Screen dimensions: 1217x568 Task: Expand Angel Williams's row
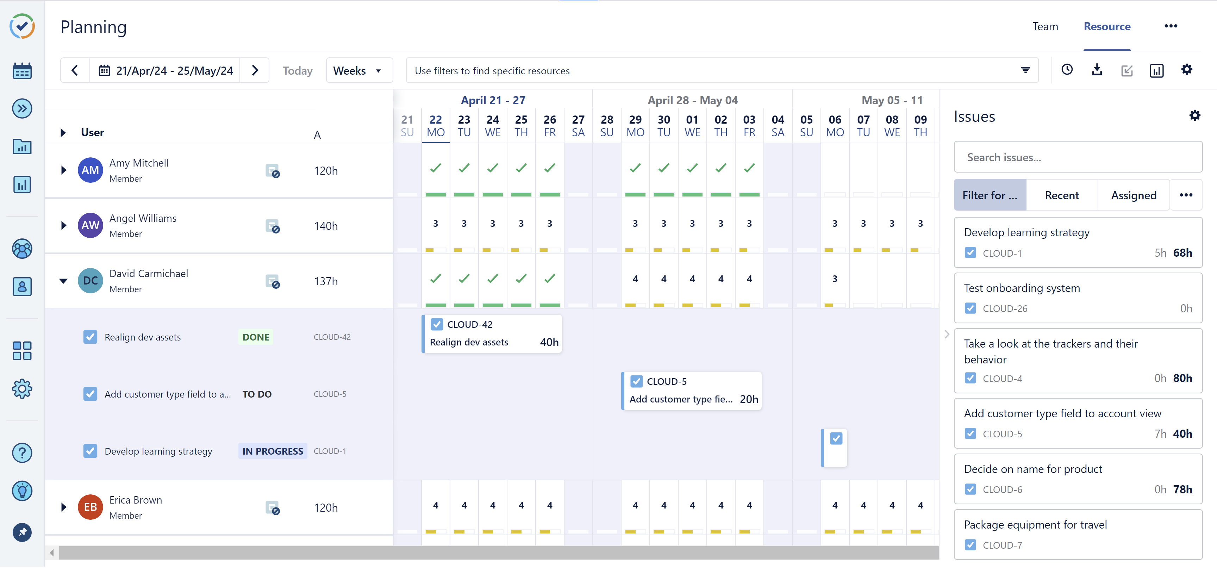pos(63,225)
